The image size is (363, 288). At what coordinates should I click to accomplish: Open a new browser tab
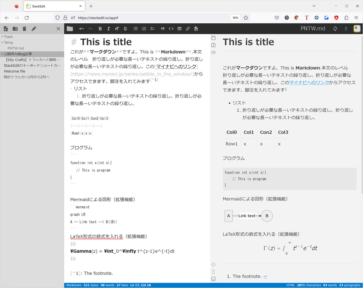(91, 6)
